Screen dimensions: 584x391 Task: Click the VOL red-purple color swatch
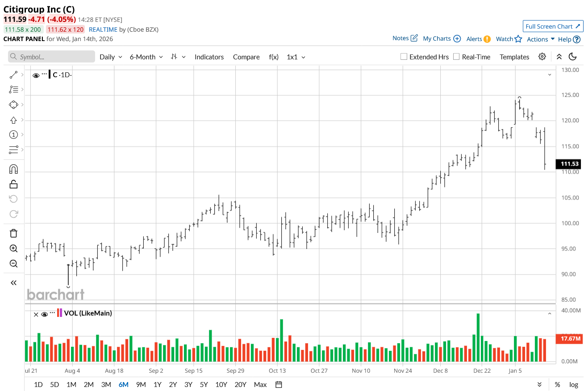[x=59, y=313]
